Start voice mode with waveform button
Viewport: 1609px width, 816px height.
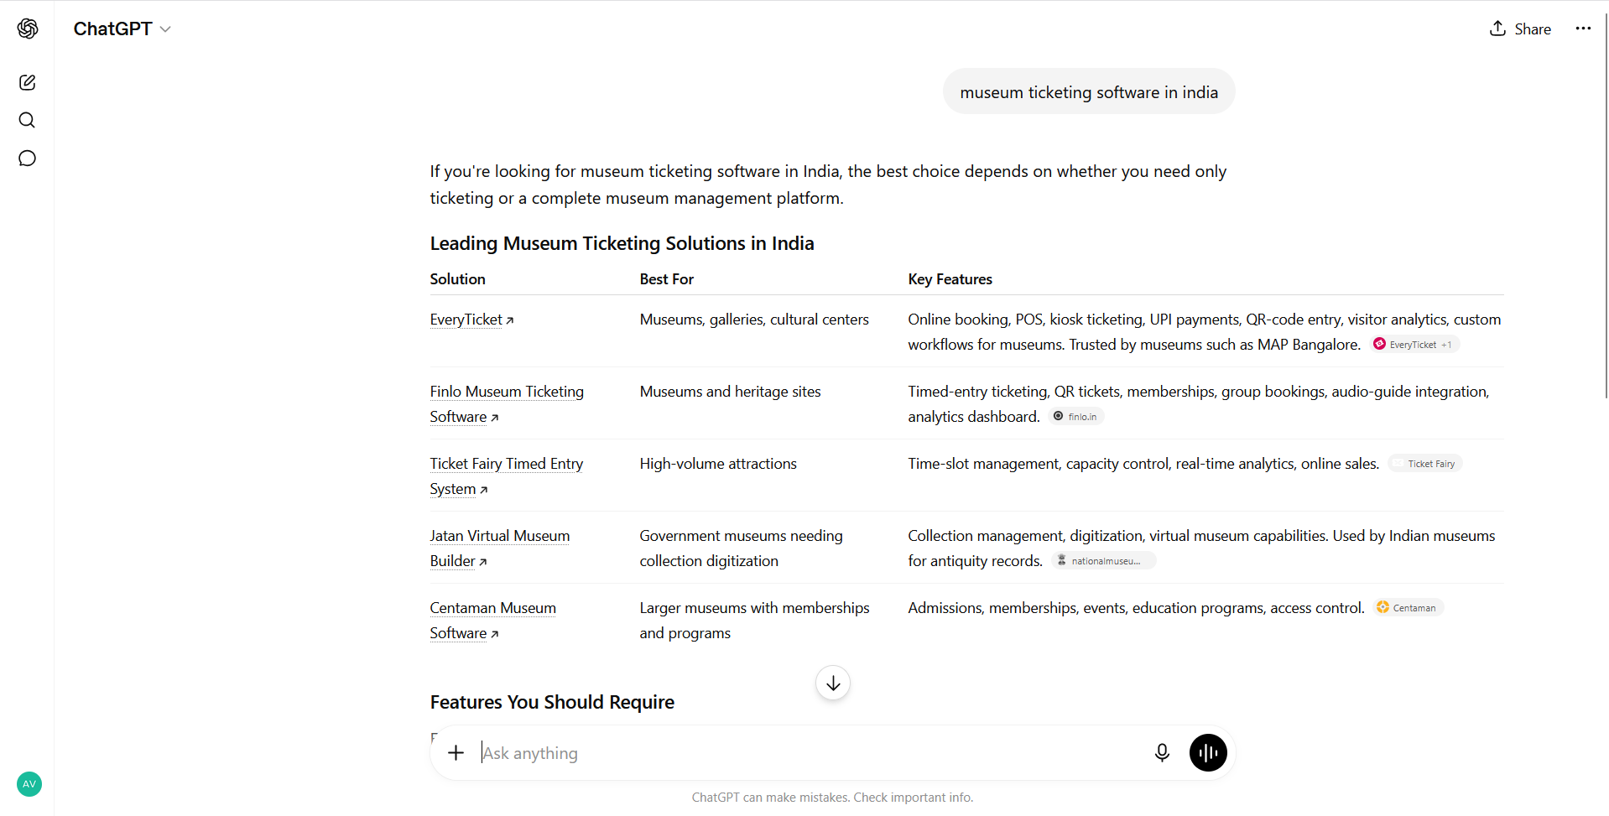click(x=1208, y=753)
